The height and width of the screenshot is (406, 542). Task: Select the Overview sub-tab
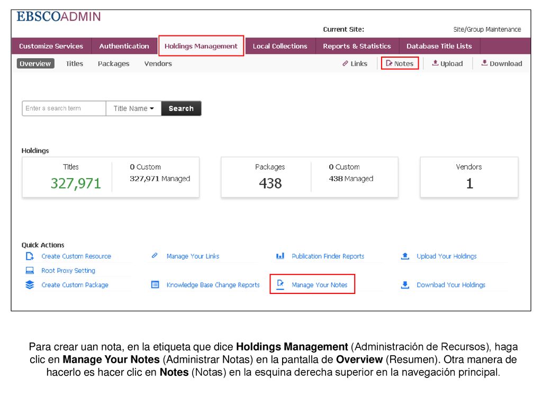[35, 63]
